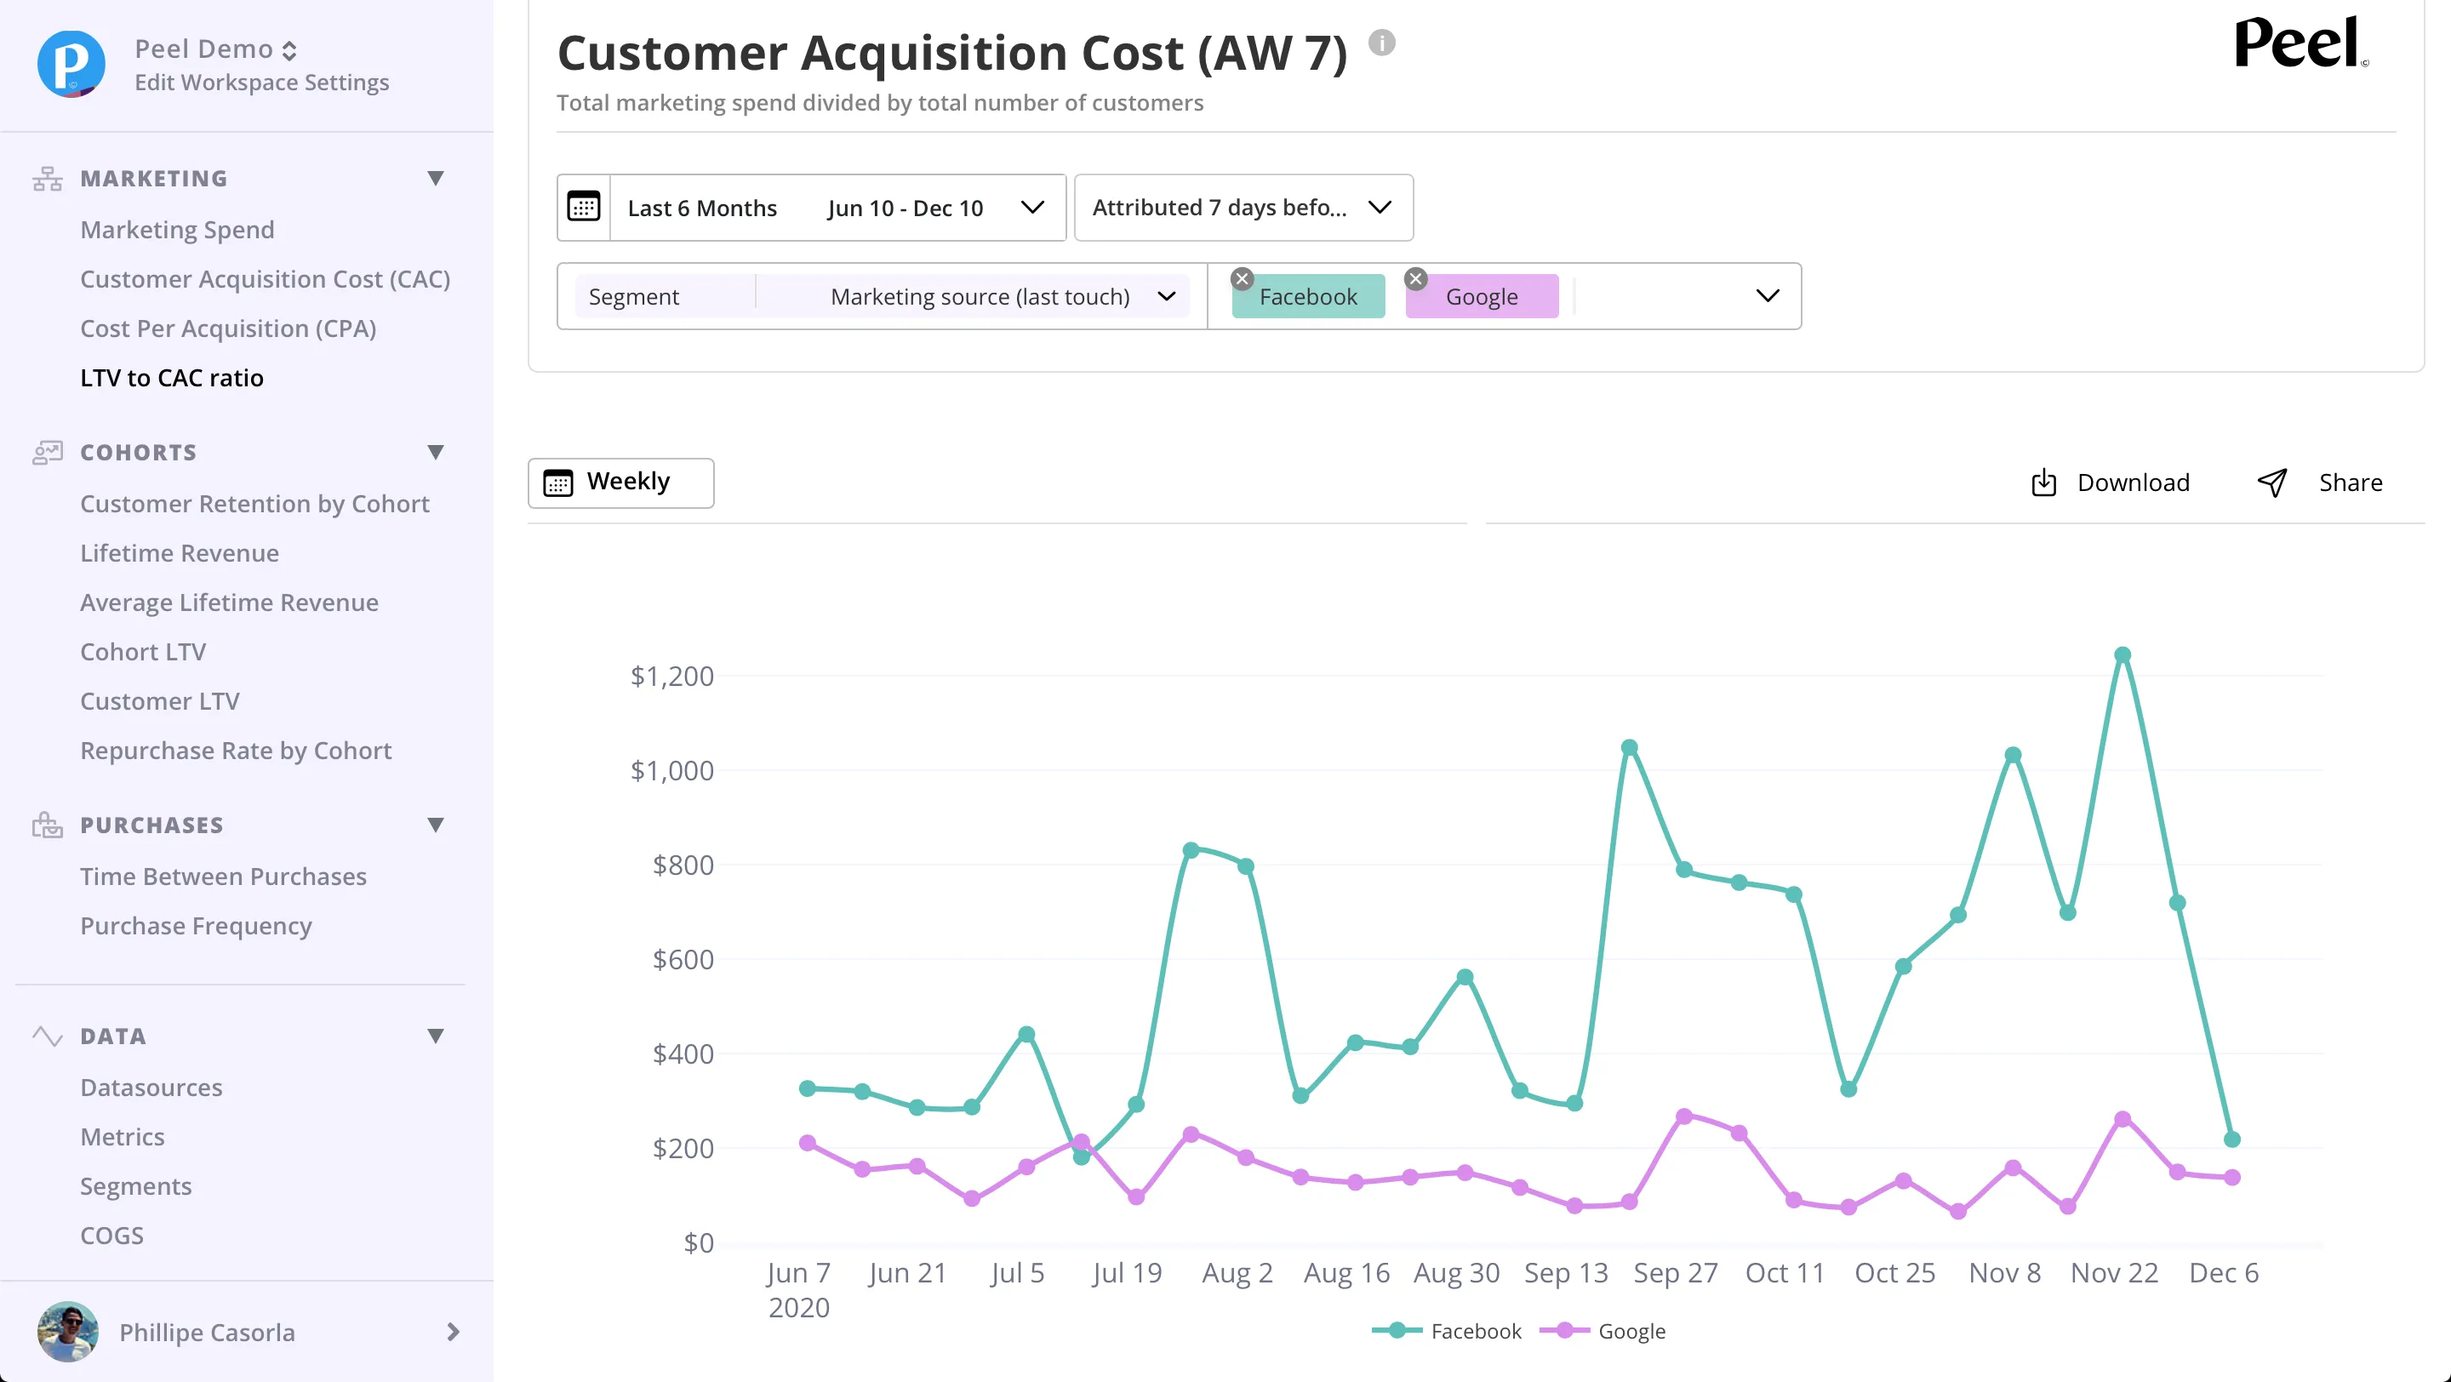2451x1382 pixels.
Task: Open Customer Acquisition Cost (CAC) page
Action: point(266,278)
